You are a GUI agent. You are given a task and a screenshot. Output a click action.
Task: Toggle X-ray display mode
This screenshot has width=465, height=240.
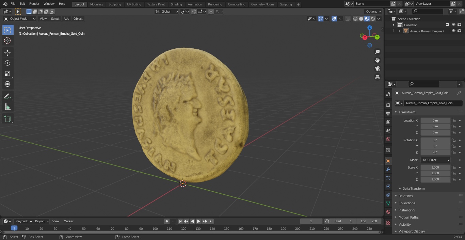pos(348,19)
